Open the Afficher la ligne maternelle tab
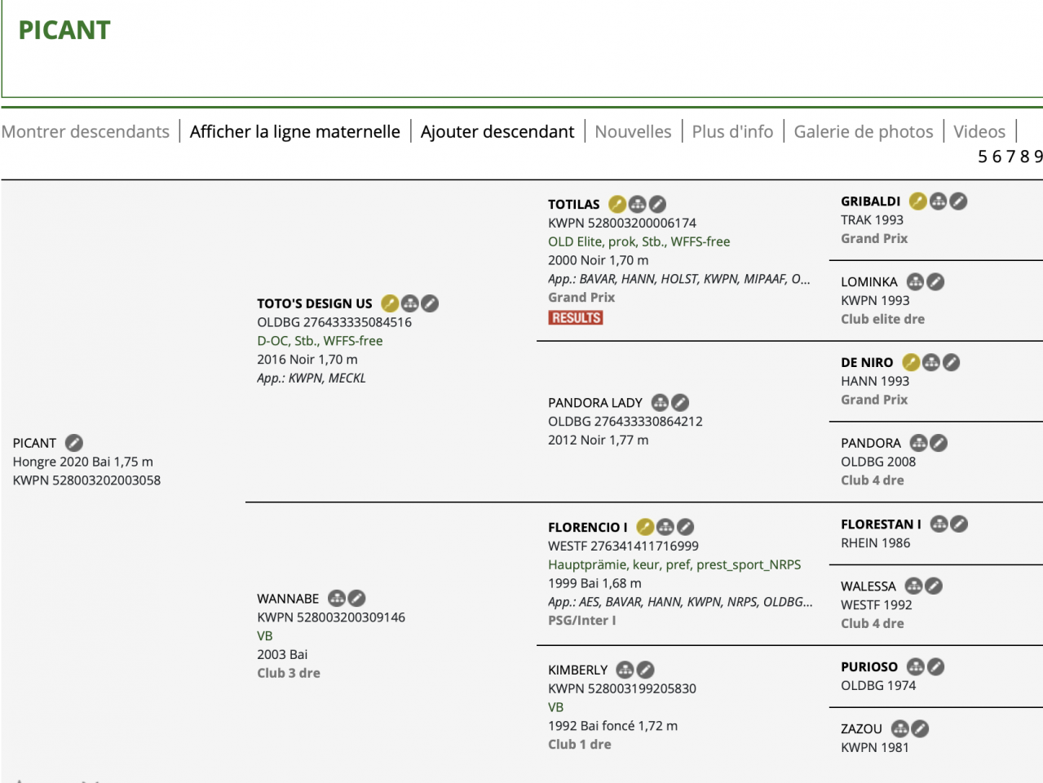 coord(294,131)
